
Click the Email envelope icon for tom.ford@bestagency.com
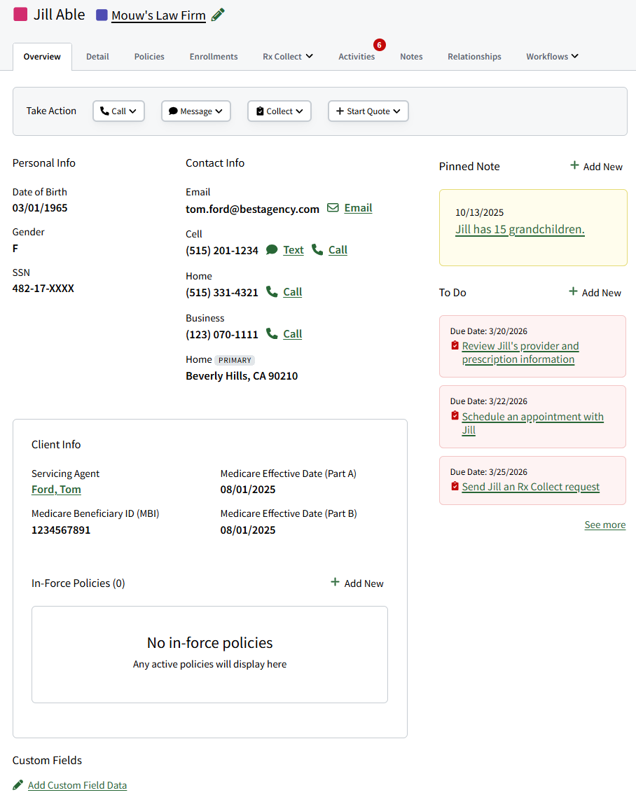[332, 207]
